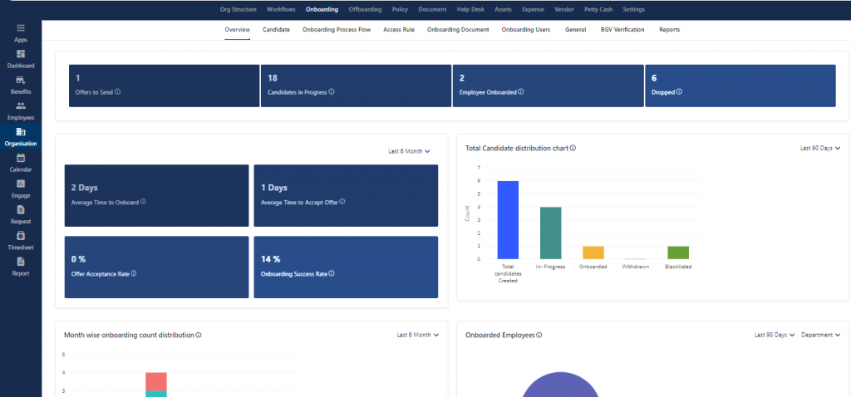Open the Request sidebar icon
Viewport: 851px width, 397px height.
coord(21,210)
